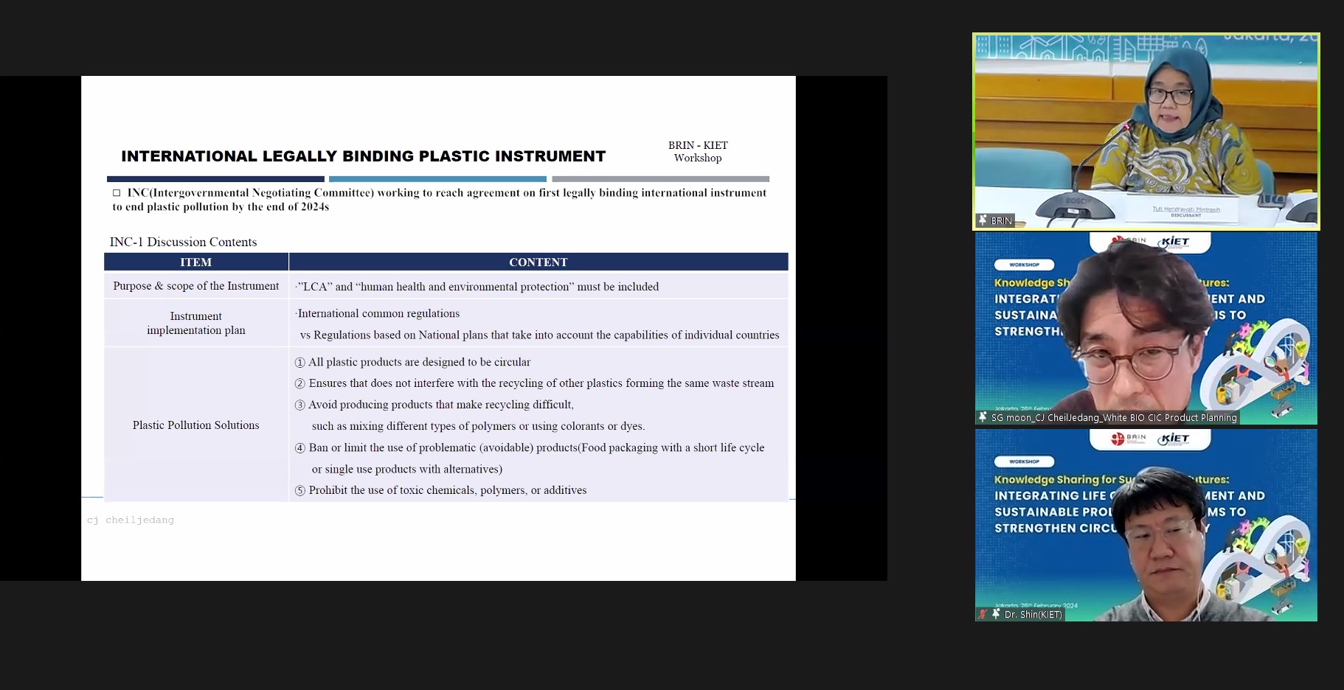Click the 'BRIN - KIET Workshop' slide text
The image size is (1344, 690).
tap(698, 152)
